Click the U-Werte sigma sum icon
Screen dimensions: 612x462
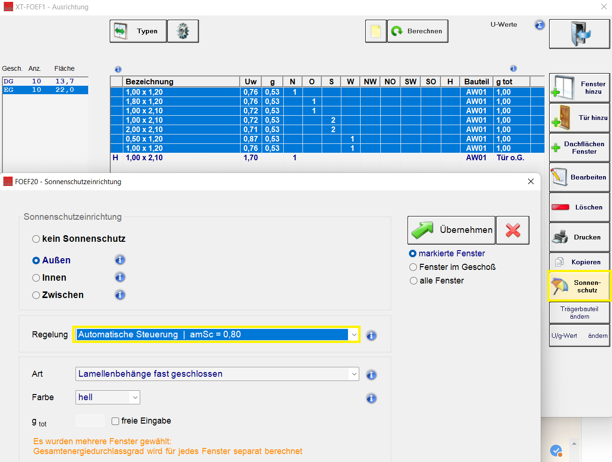[x=540, y=25]
